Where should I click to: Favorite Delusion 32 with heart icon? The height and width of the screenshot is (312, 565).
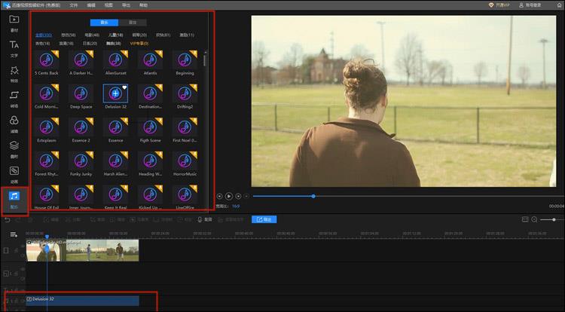(x=125, y=87)
